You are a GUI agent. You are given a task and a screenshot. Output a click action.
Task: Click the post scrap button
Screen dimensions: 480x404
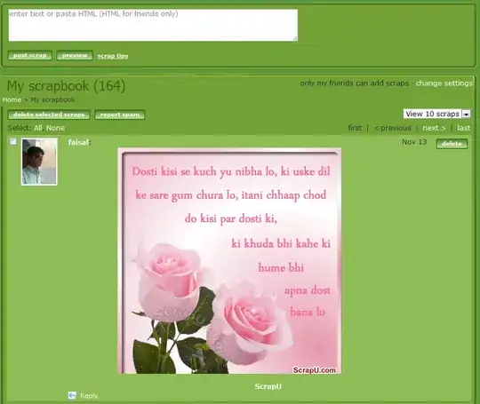click(x=29, y=55)
